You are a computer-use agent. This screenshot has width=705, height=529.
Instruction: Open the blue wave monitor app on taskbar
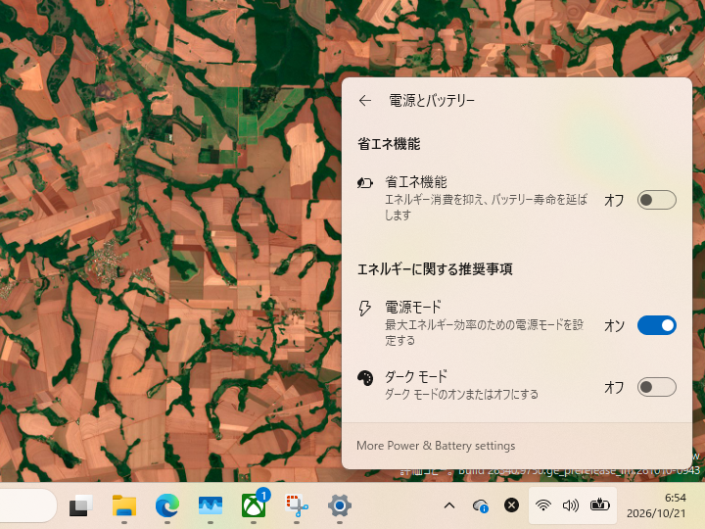[x=211, y=505]
